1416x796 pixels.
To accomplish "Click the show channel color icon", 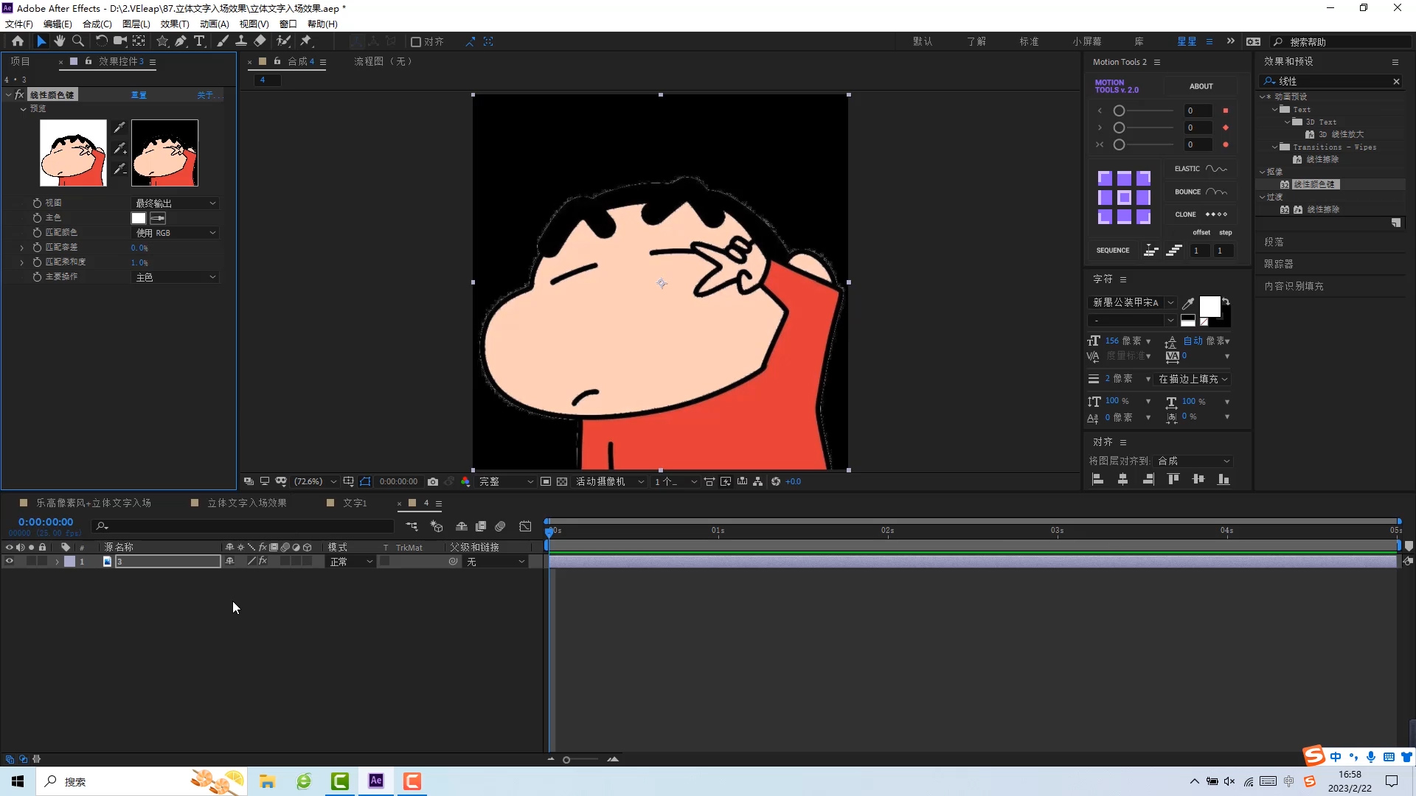I will (465, 481).
